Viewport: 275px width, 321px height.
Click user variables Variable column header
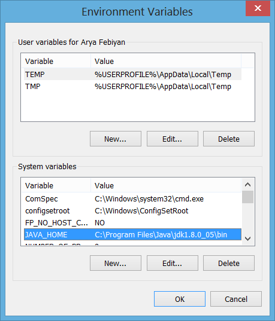click(x=56, y=61)
